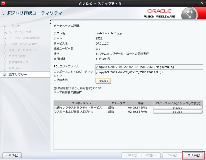Click the 00:09.645(秒) time cell
The height and width of the screenshot is (160, 206).
point(138,108)
